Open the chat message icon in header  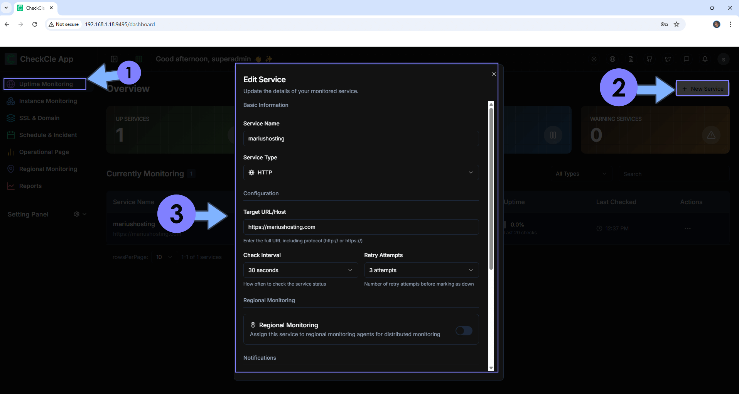pyautogui.click(x=687, y=59)
